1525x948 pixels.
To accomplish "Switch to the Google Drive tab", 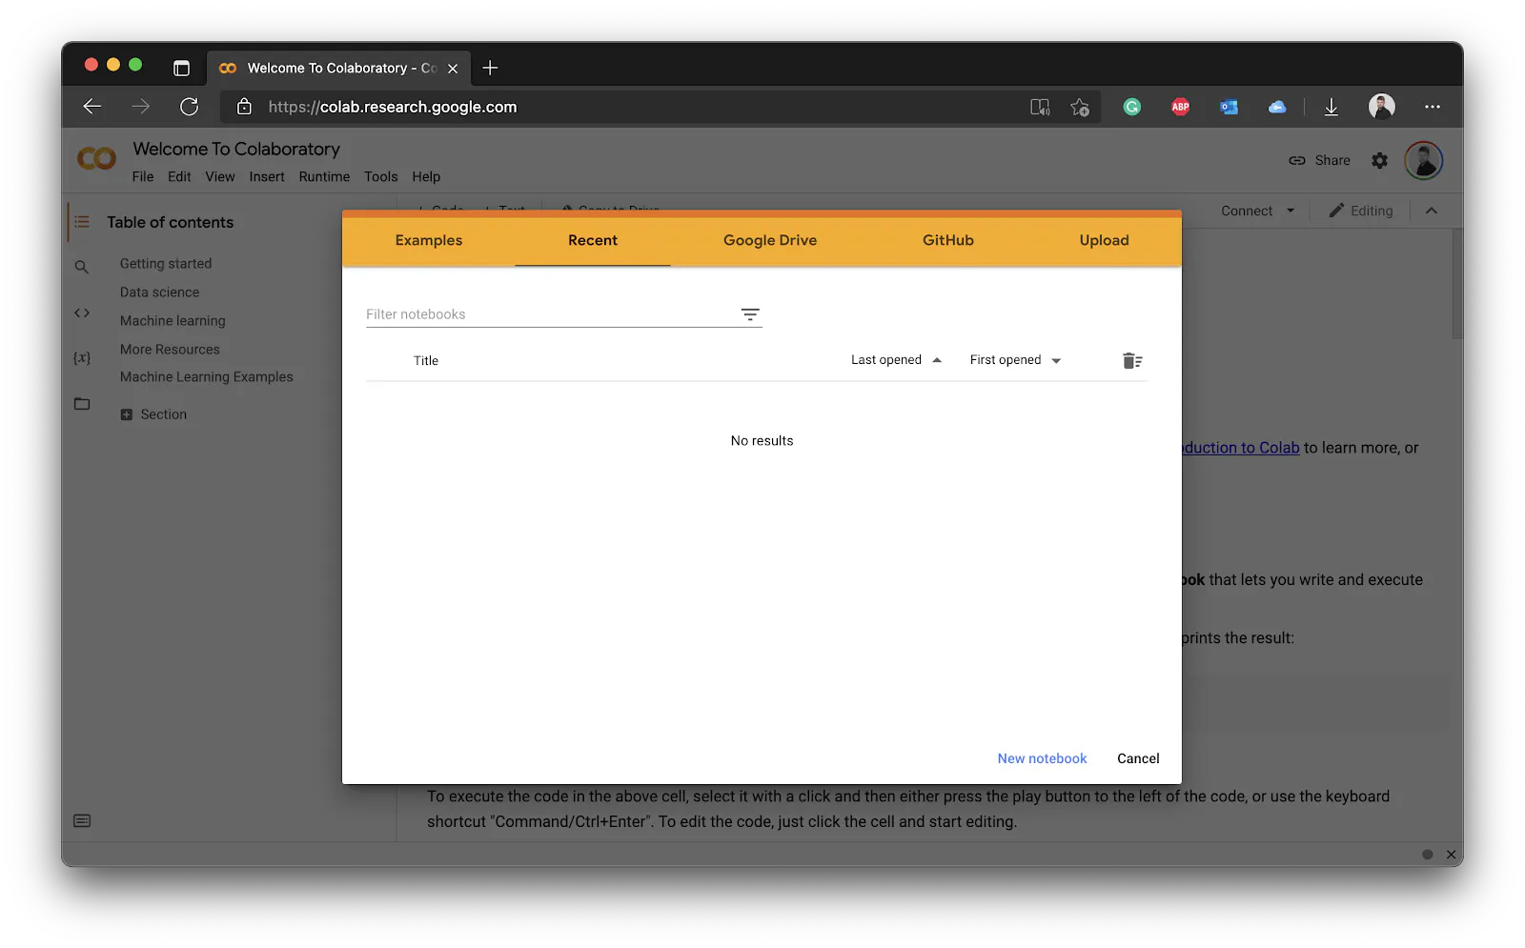I will [769, 240].
